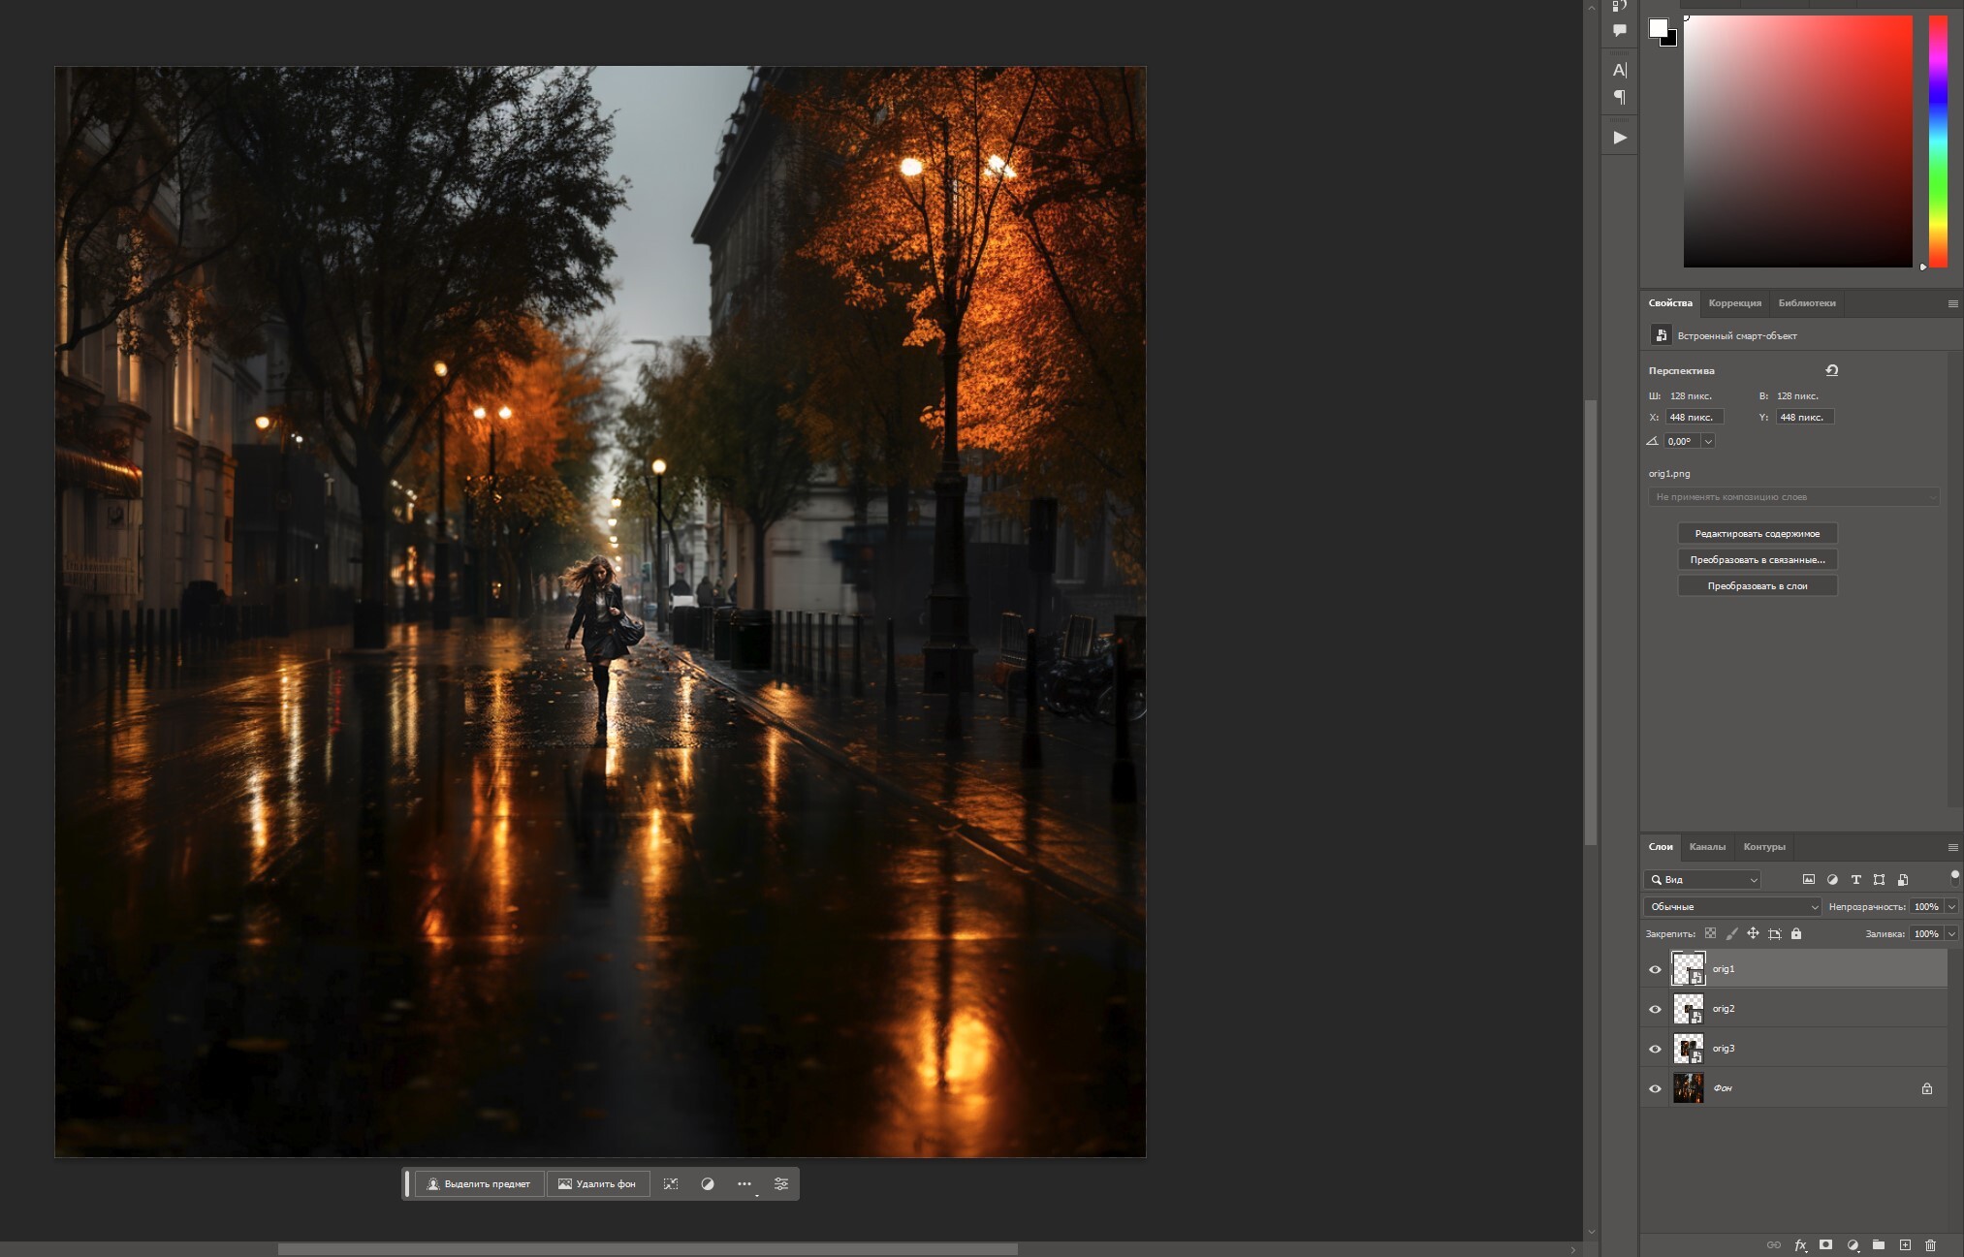Image resolution: width=1964 pixels, height=1257 pixels.
Task: Click the create new layer icon
Action: tap(1905, 1245)
